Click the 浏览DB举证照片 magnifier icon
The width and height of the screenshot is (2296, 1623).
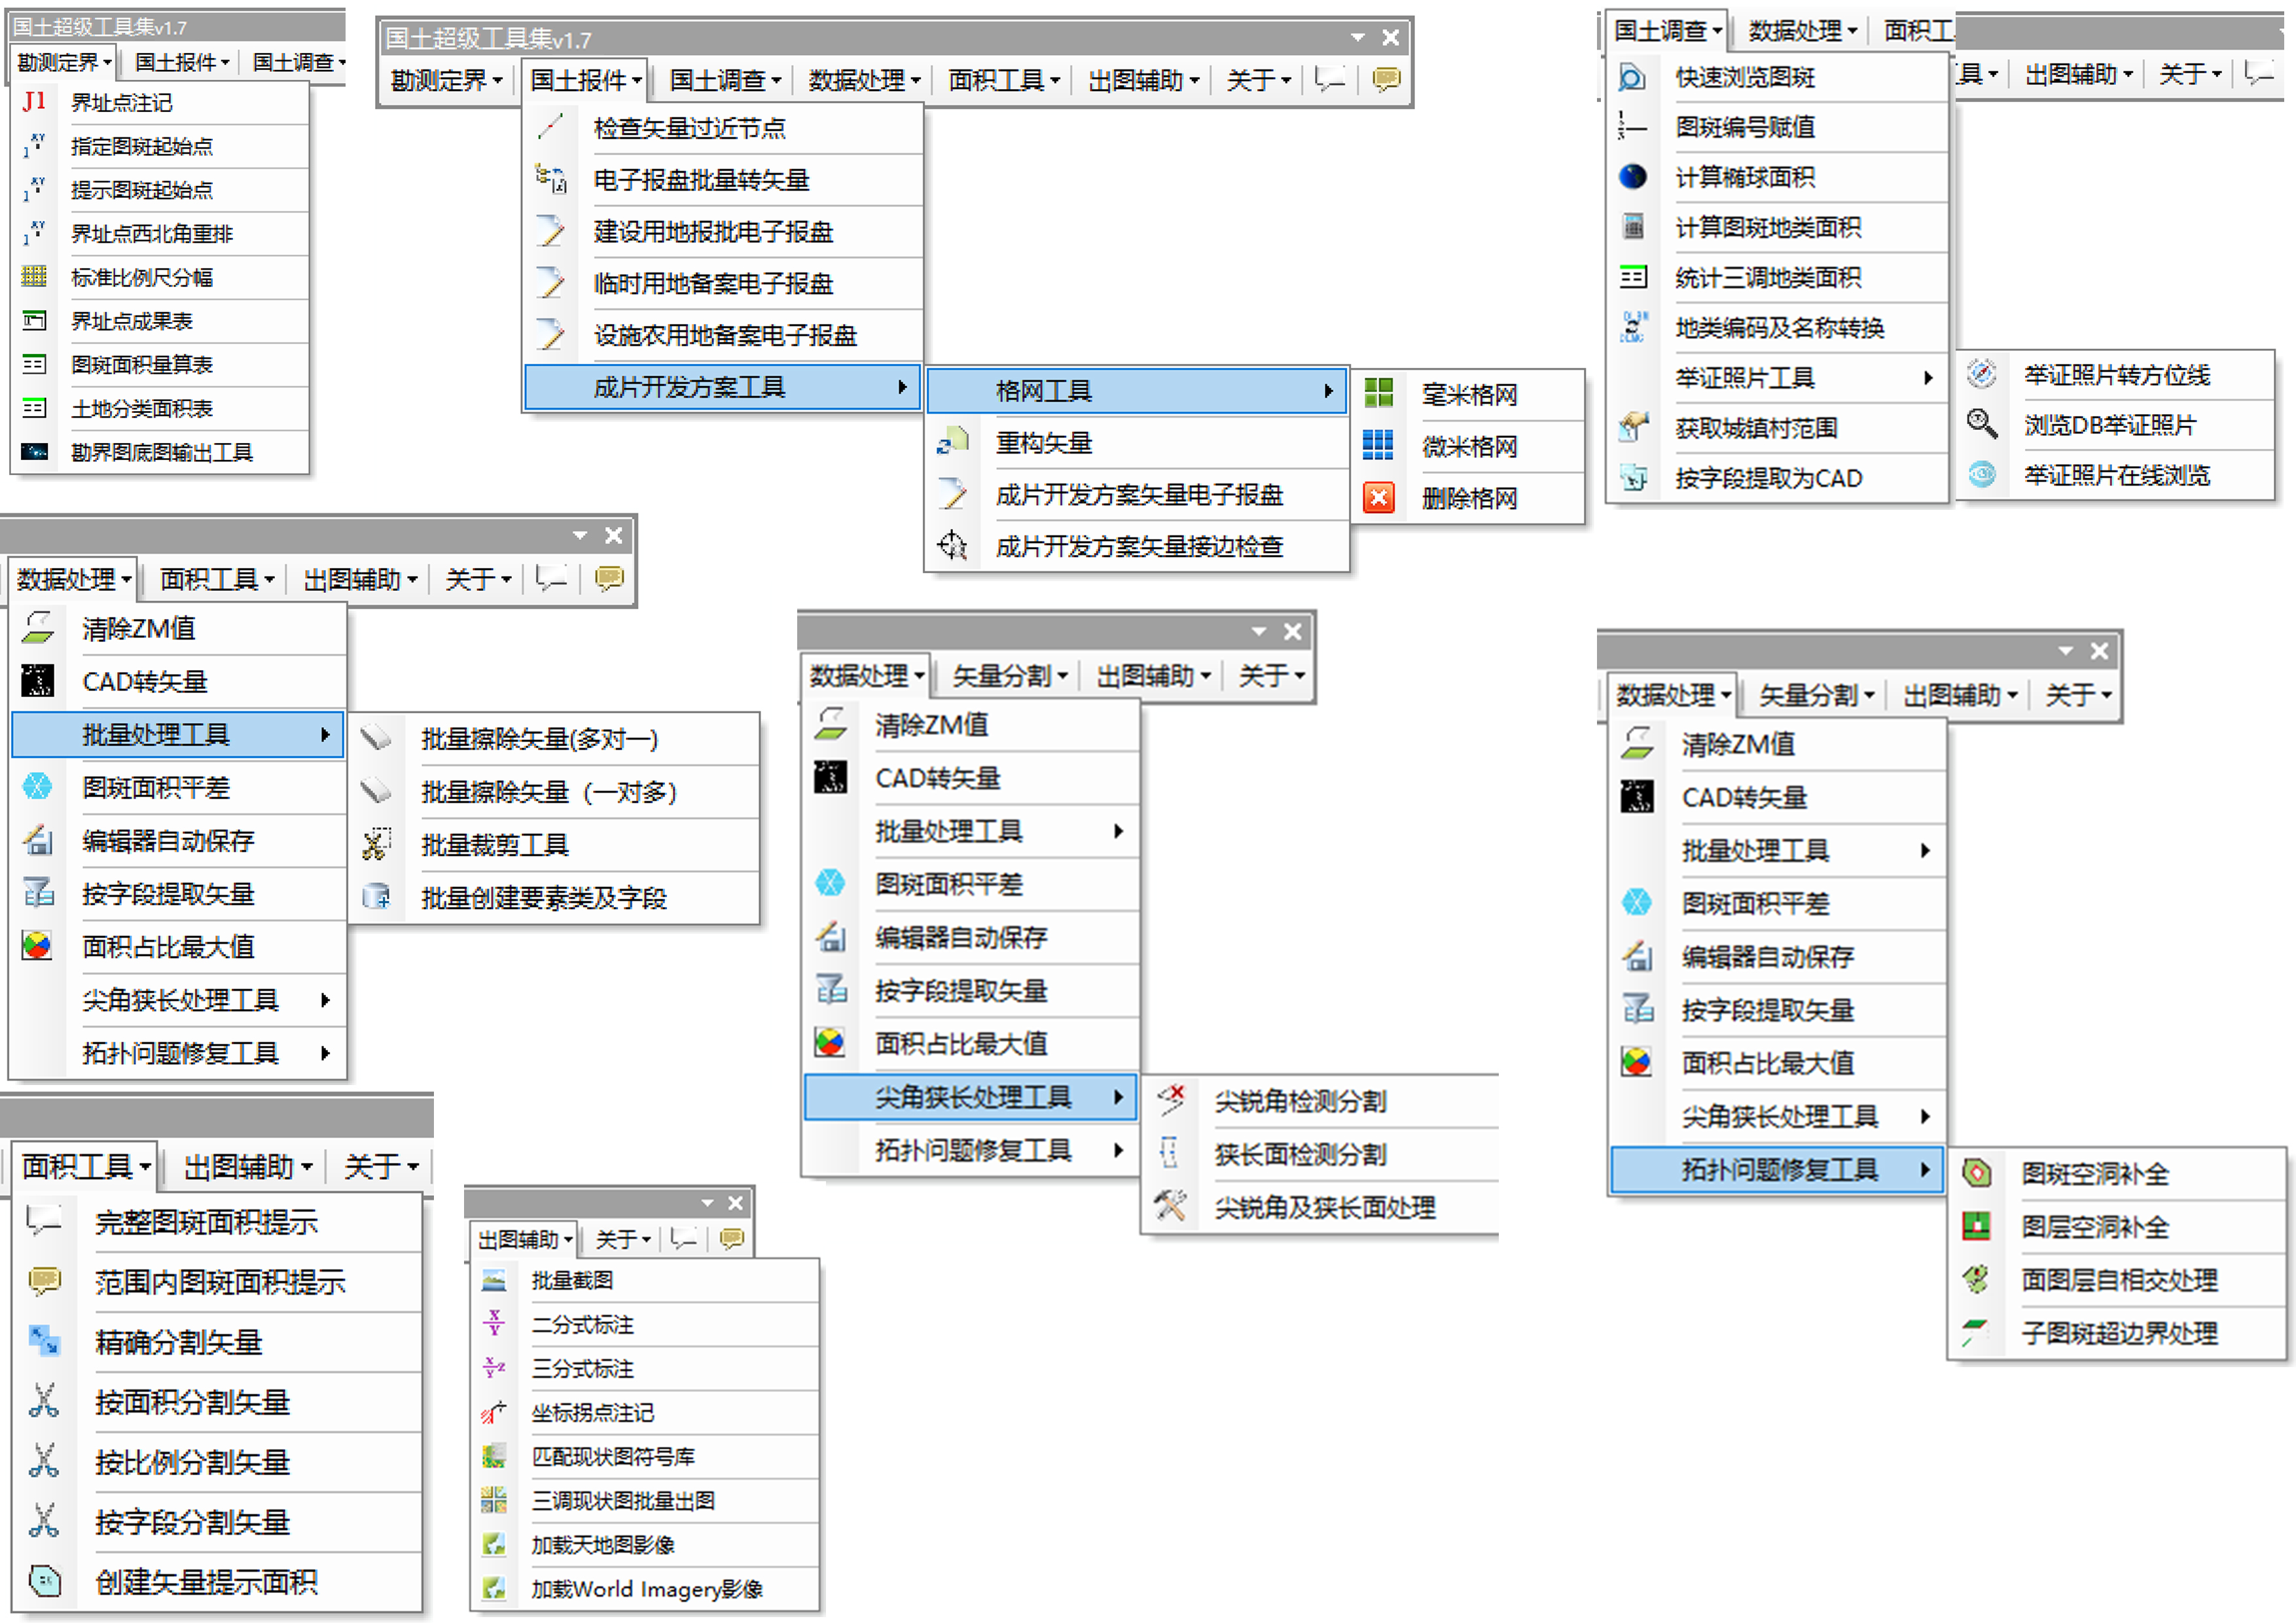(1981, 424)
